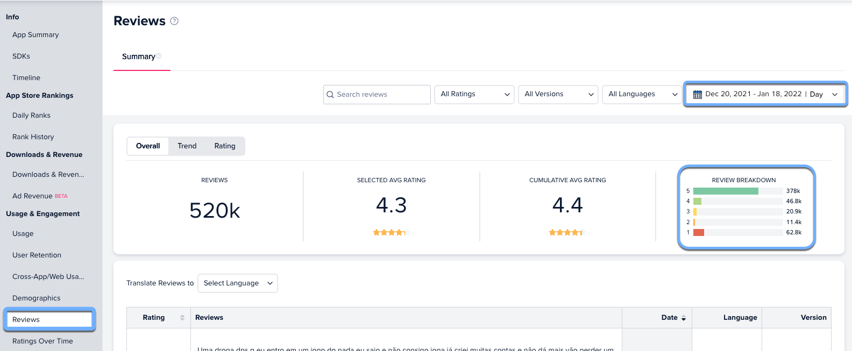852x351 pixels.
Task: Click the REVIEW BREAKDOWN heading
Action: point(744,180)
